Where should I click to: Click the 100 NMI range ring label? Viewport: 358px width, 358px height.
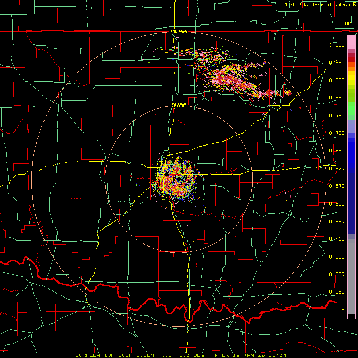179,31
